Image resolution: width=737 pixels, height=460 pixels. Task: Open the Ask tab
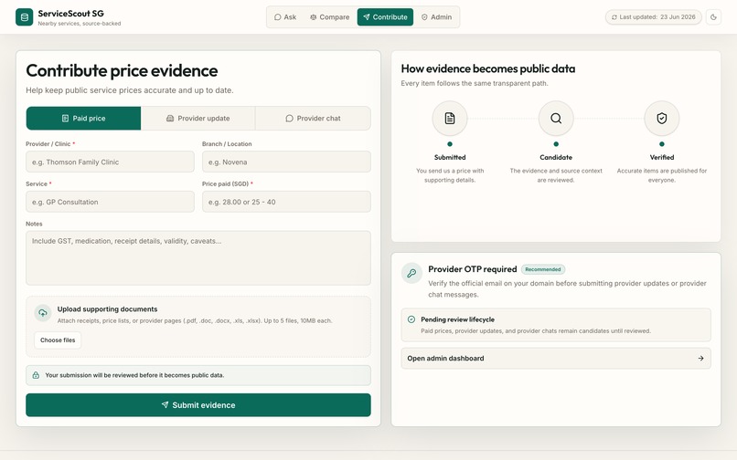pos(285,17)
